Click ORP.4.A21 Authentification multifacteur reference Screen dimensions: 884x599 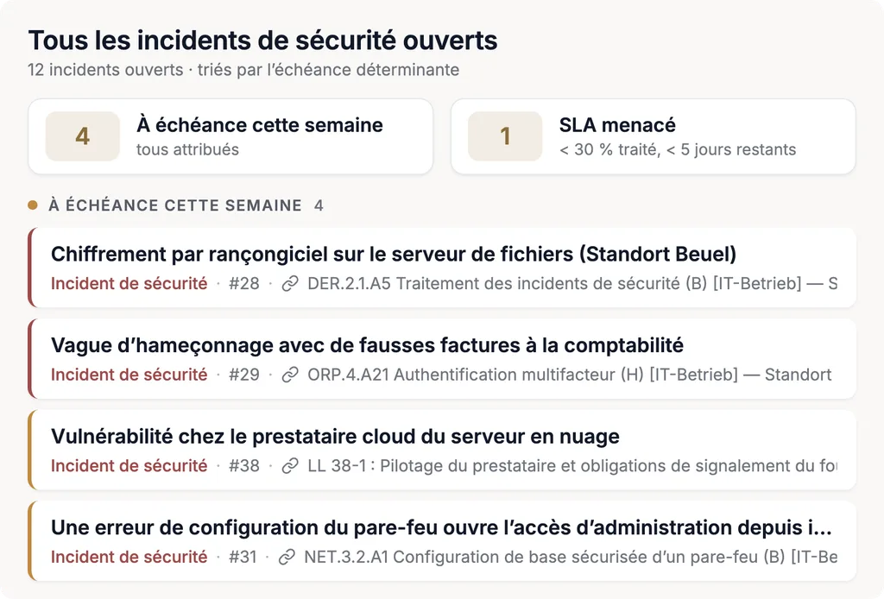570,375
